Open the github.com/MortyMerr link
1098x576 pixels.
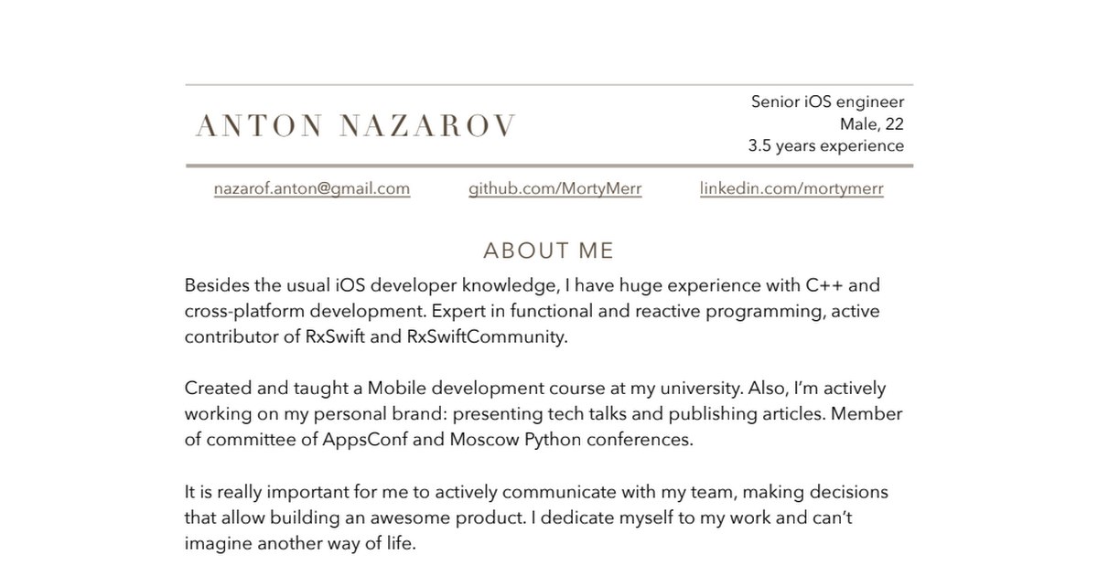coord(555,189)
